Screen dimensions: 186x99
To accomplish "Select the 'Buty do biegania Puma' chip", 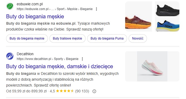I will (107, 38).
